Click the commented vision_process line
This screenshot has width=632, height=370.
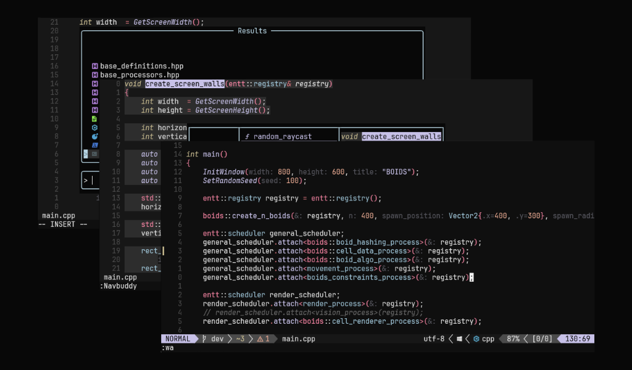313,313
